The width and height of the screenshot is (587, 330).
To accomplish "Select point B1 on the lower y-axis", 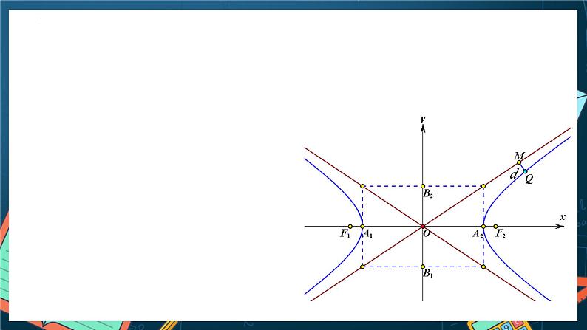I will click(x=422, y=267).
